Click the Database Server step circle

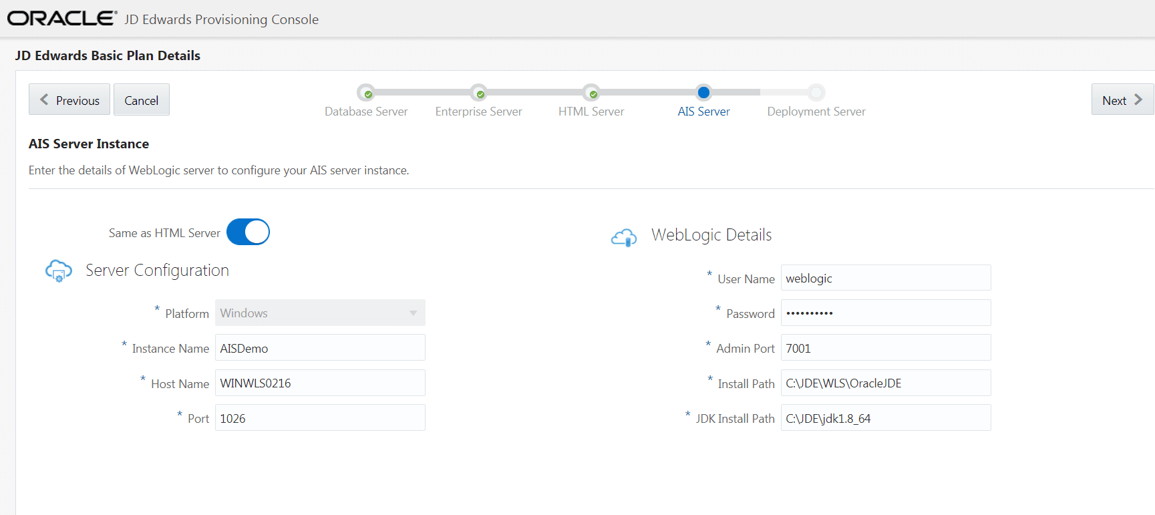click(x=366, y=92)
